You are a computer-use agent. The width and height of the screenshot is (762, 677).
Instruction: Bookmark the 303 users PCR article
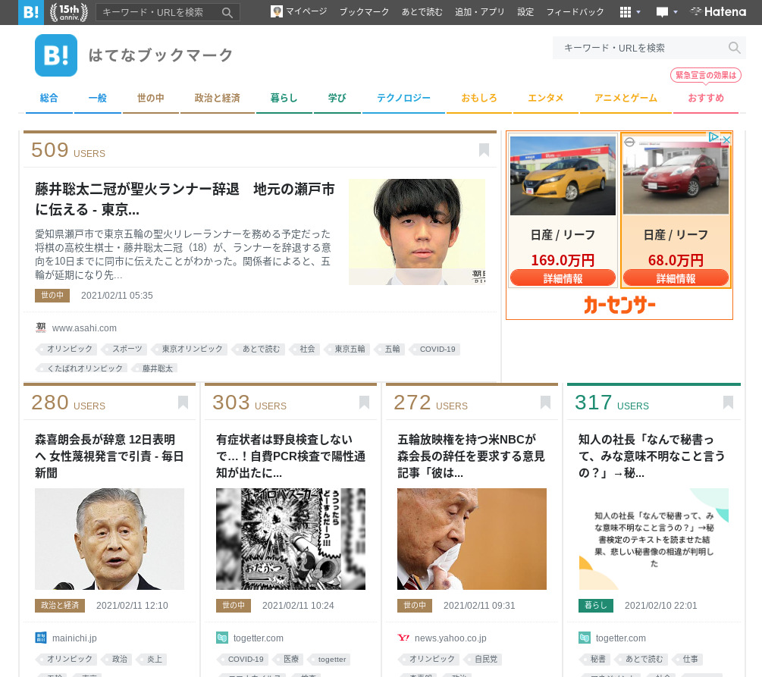pos(364,403)
